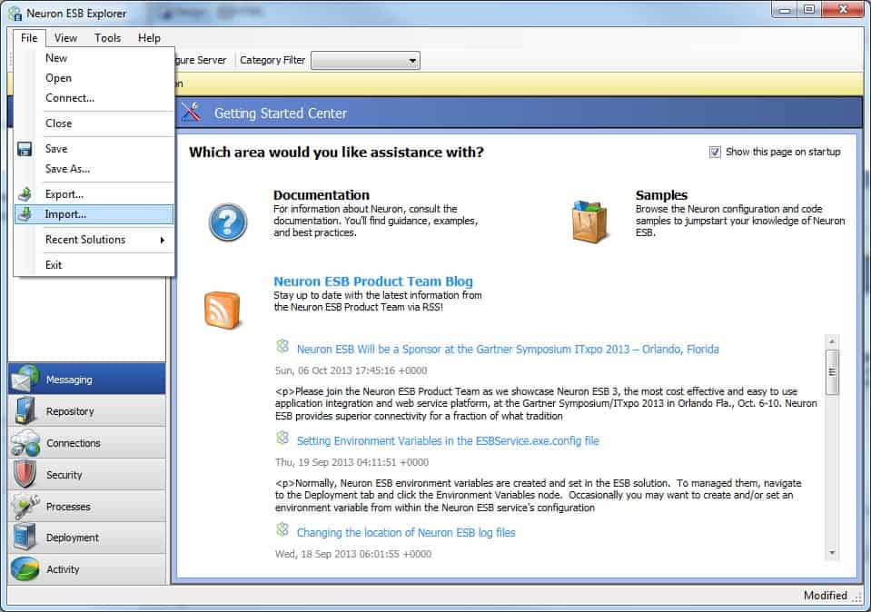Open Changing the location of log files link
Image resolution: width=871 pixels, height=612 pixels.
point(406,533)
